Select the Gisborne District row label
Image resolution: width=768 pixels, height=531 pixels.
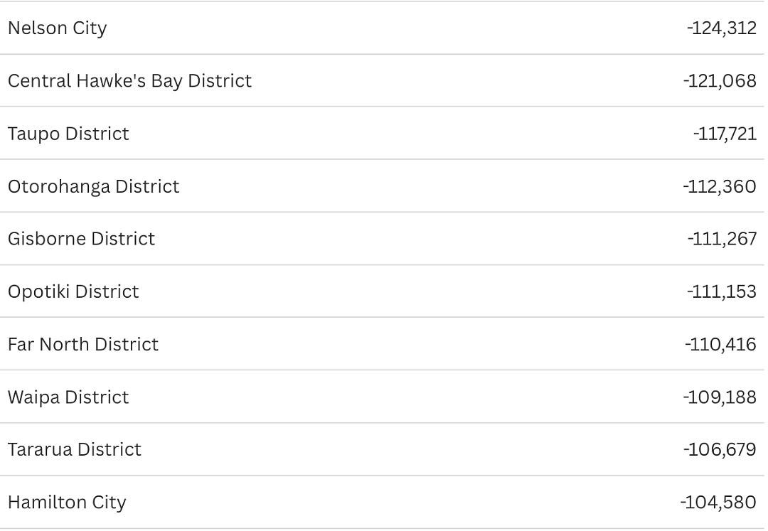pyautogui.click(x=81, y=239)
